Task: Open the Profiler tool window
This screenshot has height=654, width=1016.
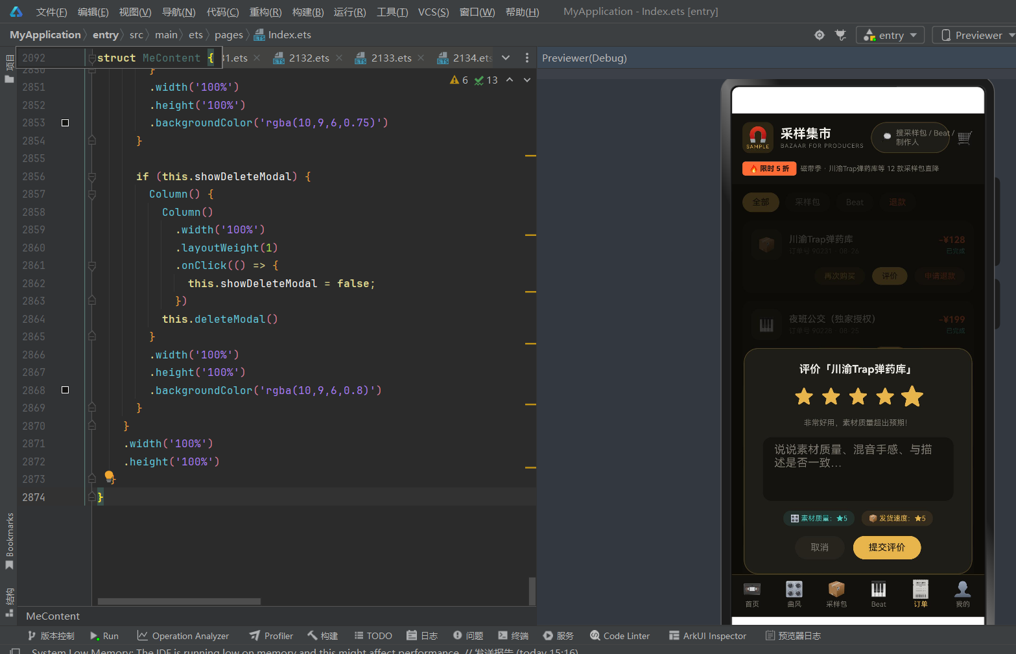Action: [271, 636]
